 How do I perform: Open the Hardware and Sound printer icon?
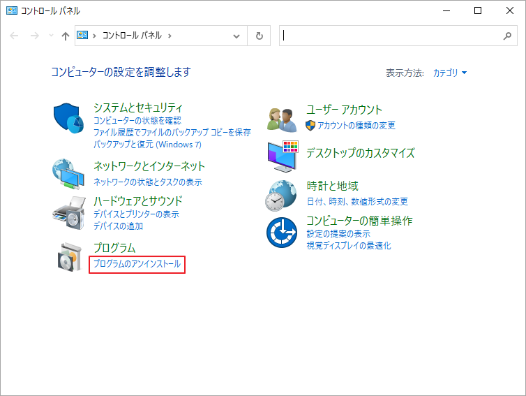click(x=69, y=213)
